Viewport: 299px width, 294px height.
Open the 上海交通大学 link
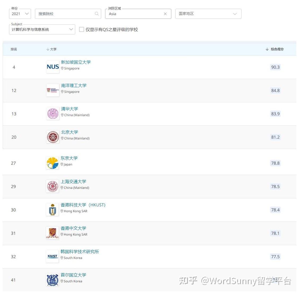click(x=73, y=182)
